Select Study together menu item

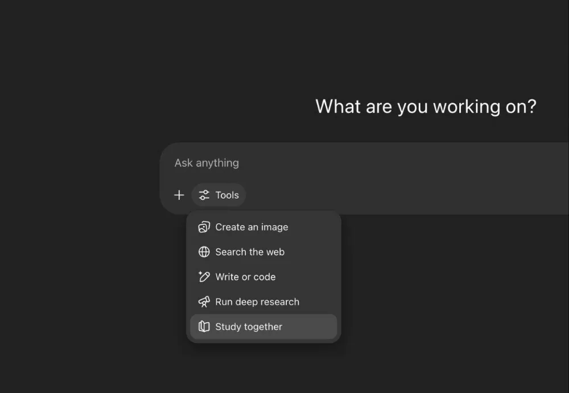(x=263, y=327)
